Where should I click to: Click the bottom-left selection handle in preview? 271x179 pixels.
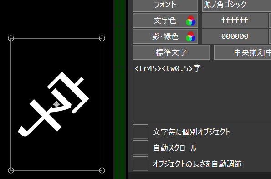(11, 170)
